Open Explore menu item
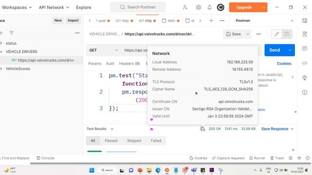Viewport: 312px width, 175px height. click(83, 7)
